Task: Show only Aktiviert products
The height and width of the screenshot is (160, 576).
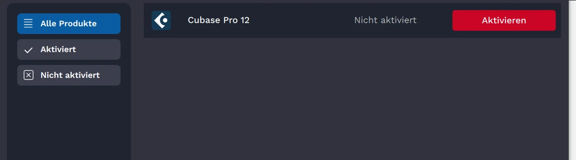Action: point(69,49)
